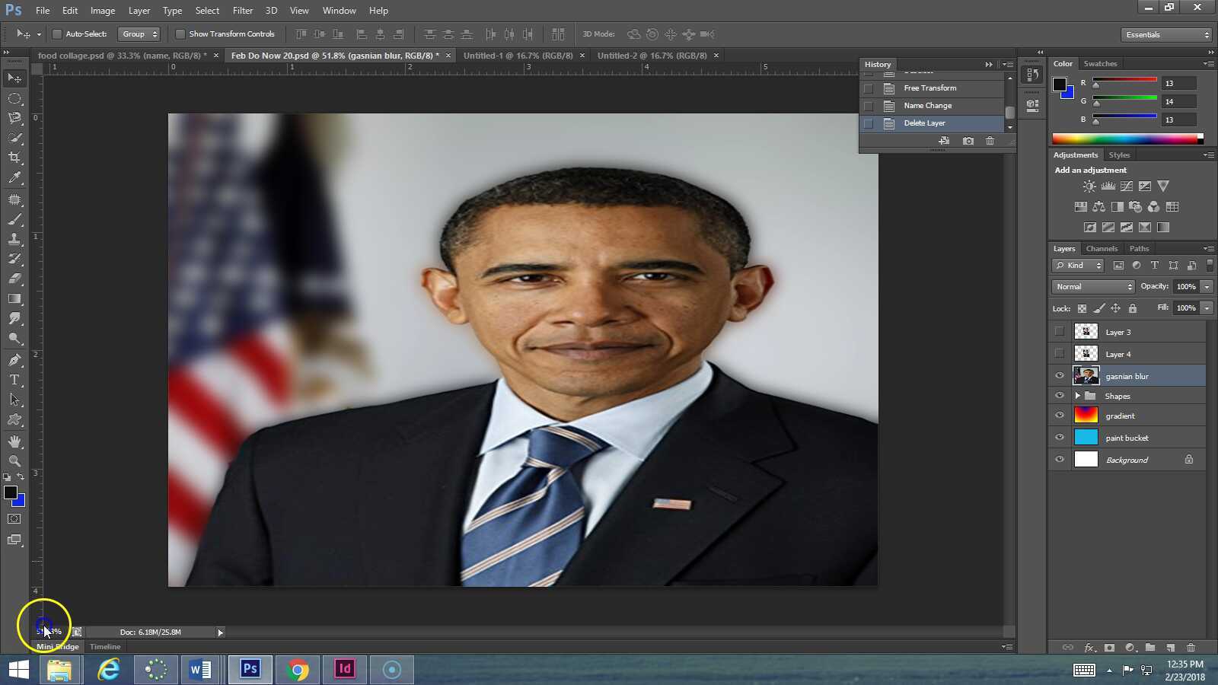Expand the Shapes layer group
This screenshot has height=685, width=1218.
(x=1077, y=395)
